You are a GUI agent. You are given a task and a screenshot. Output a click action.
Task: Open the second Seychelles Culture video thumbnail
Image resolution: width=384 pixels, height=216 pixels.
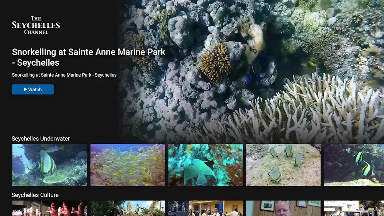(x=127, y=208)
